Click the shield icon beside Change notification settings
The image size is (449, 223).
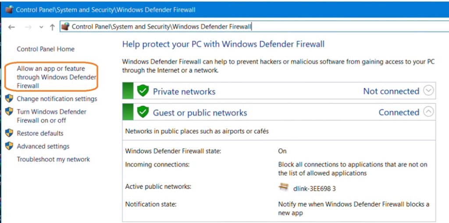[x=9, y=99]
